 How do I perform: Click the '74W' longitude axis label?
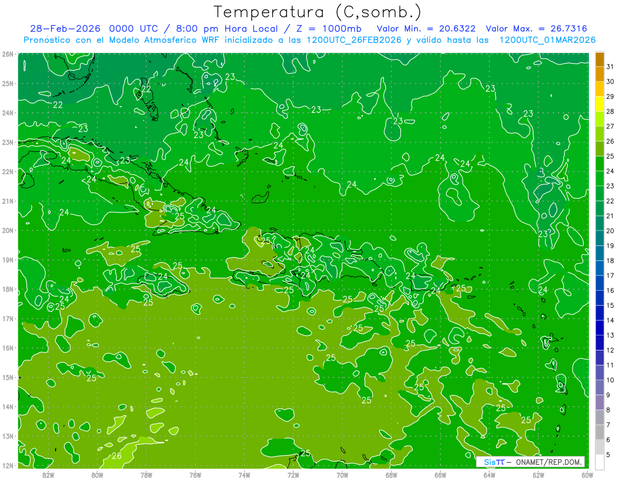(244, 475)
